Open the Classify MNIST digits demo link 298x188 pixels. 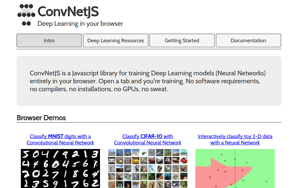[60, 139]
